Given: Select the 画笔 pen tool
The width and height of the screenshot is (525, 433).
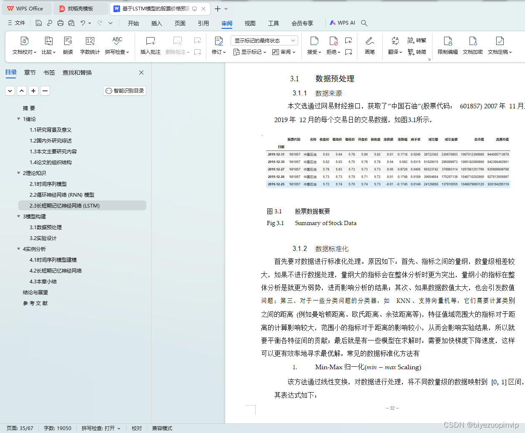Looking at the screenshot, I should coord(370,46).
